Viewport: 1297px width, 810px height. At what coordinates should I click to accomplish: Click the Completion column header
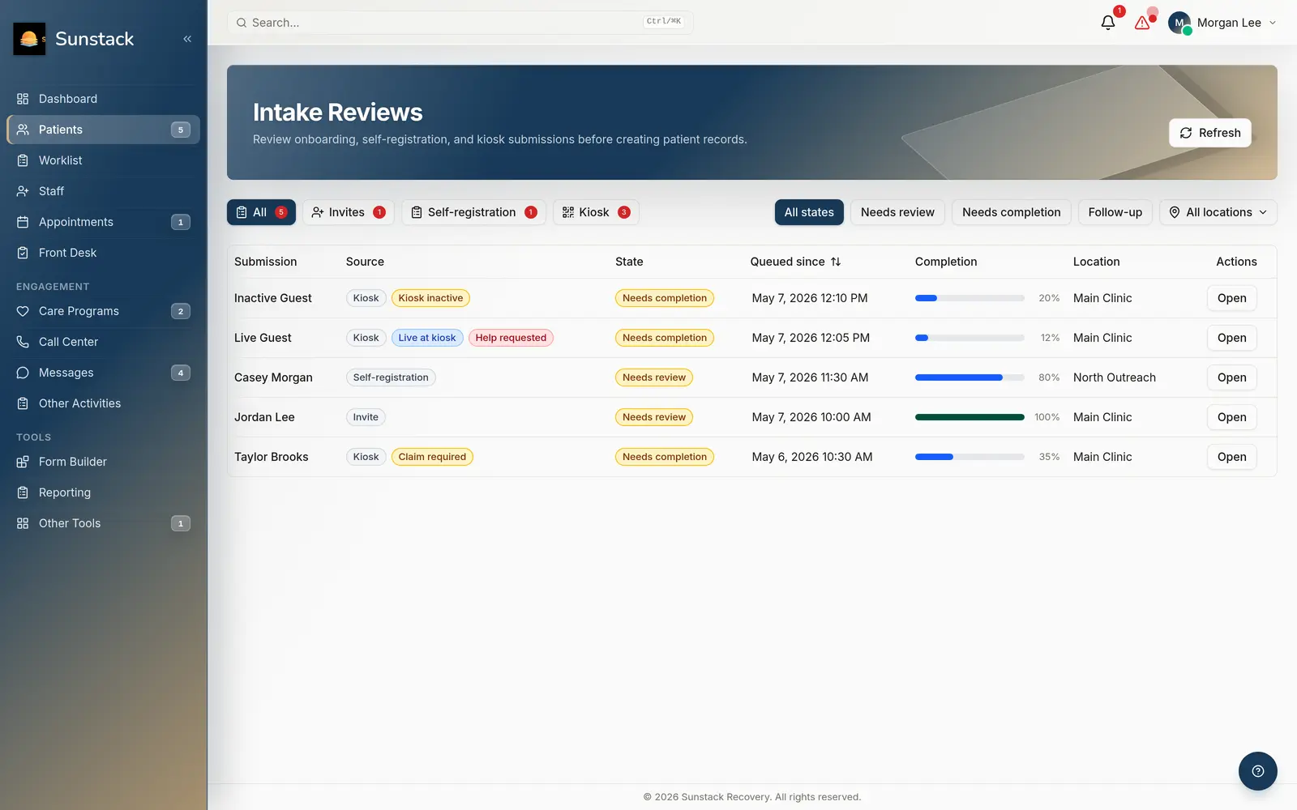click(x=946, y=262)
